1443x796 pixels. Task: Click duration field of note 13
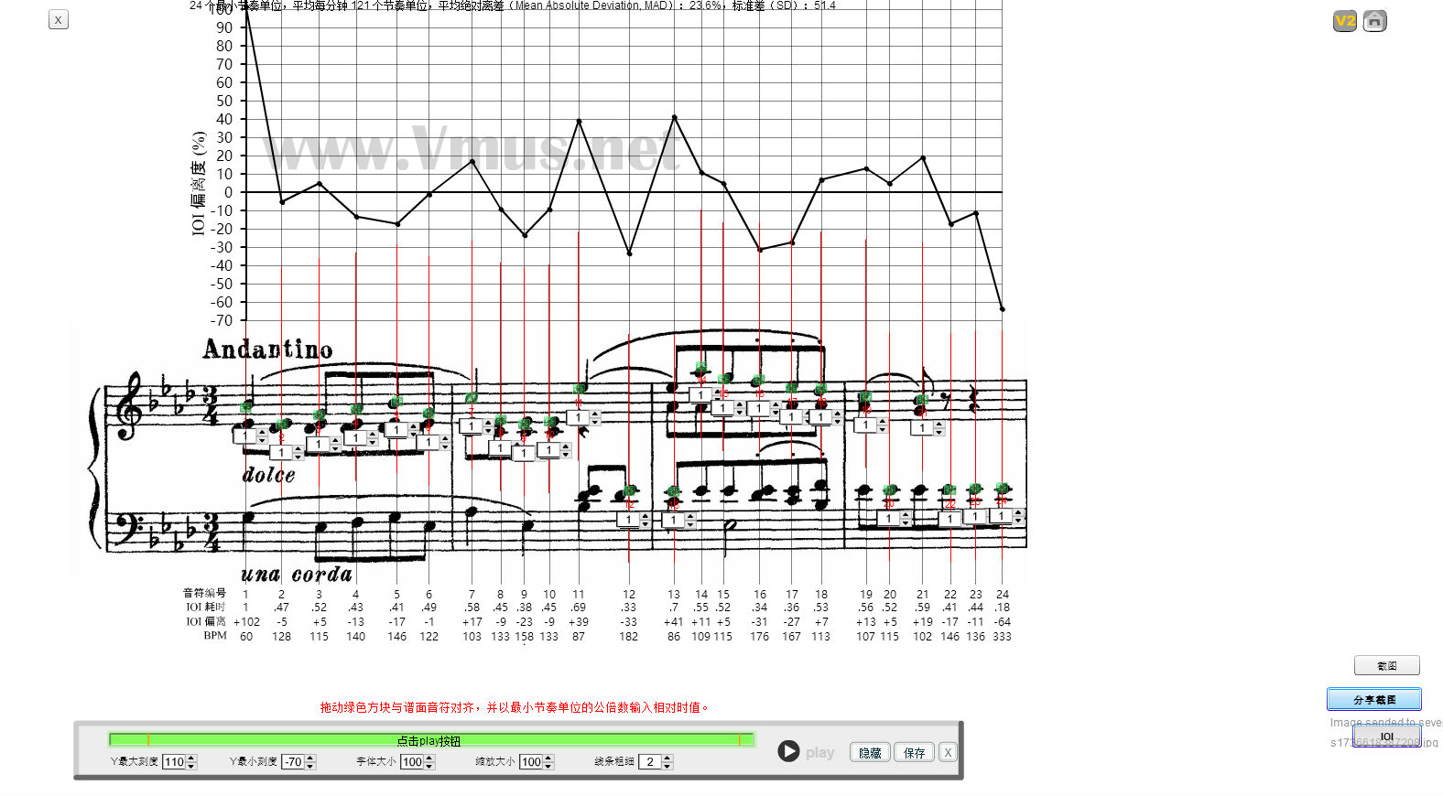673,521
